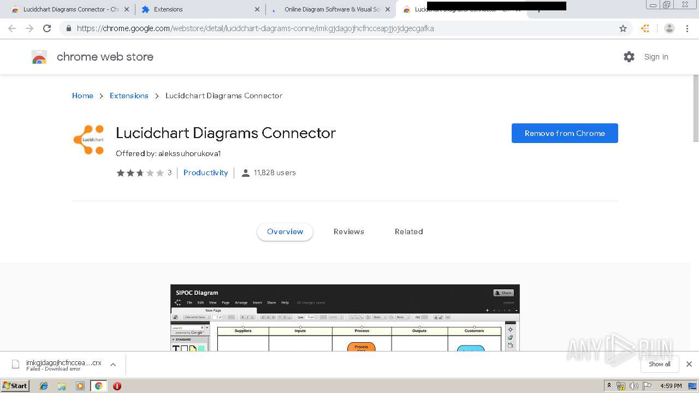Select the Related tab

pos(409,231)
